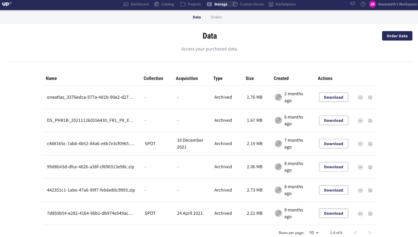
Task: Open rows per page dropdown
Action: (x=314, y=233)
